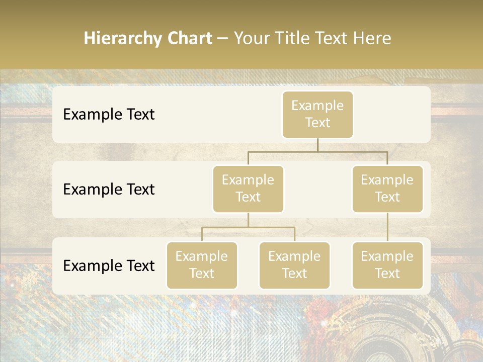Select the second-level right hierarchy box
483x362 pixels.
click(x=387, y=189)
